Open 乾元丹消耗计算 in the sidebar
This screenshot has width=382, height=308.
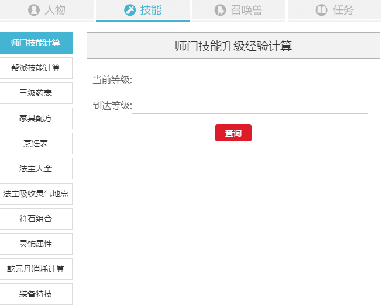click(x=36, y=269)
